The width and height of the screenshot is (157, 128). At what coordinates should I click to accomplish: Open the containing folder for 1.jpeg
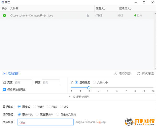[x=88, y=16]
